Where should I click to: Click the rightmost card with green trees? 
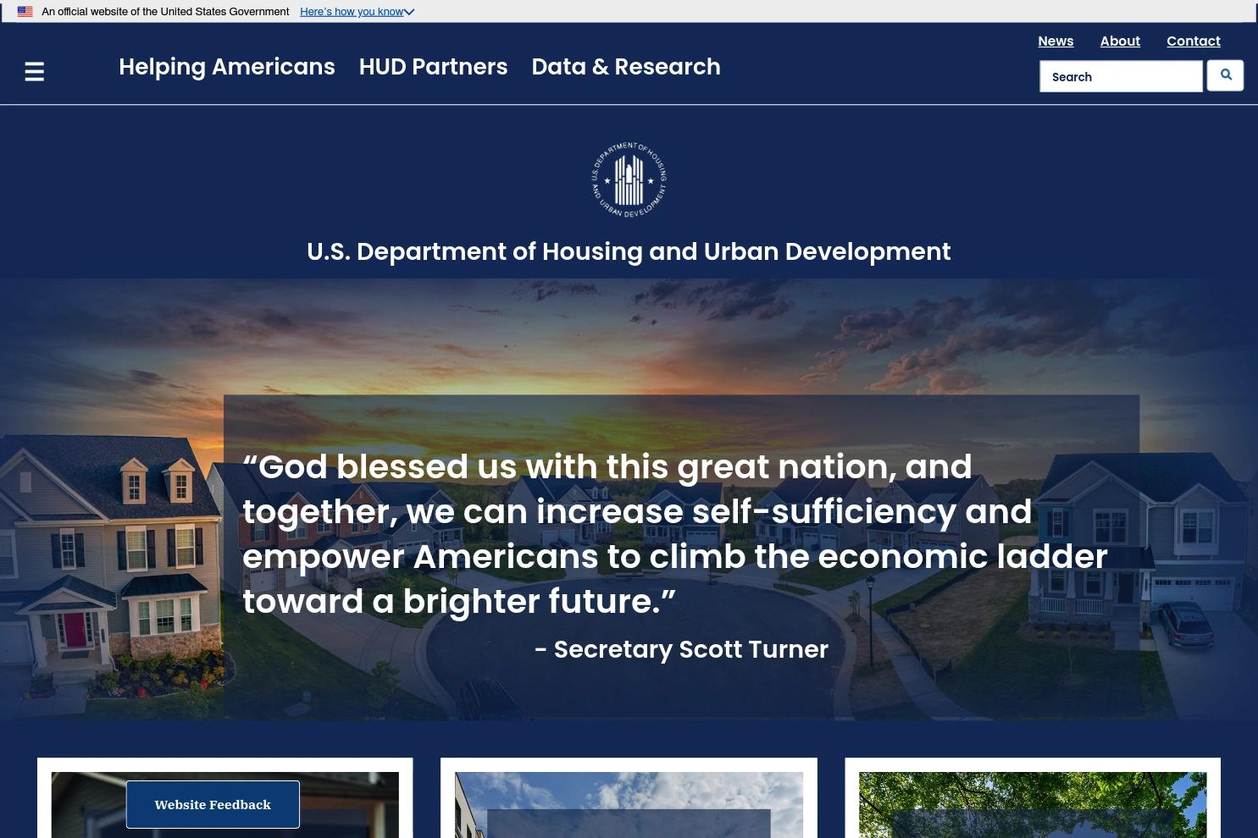[x=1032, y=805]
